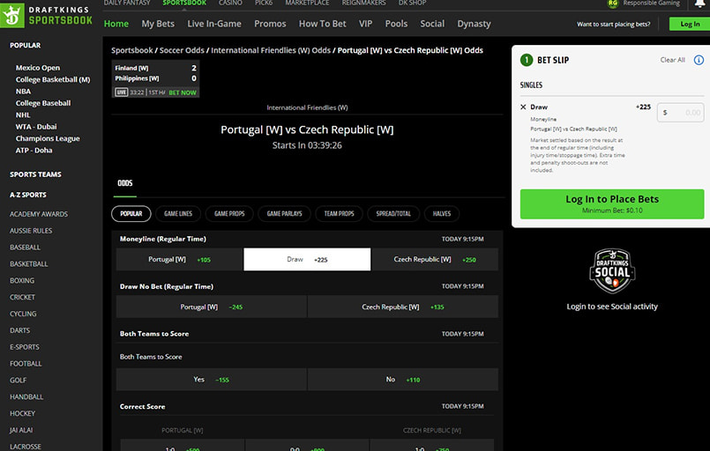
Task: Click the LIVE badge on Finland match
Action: point(122,92)
